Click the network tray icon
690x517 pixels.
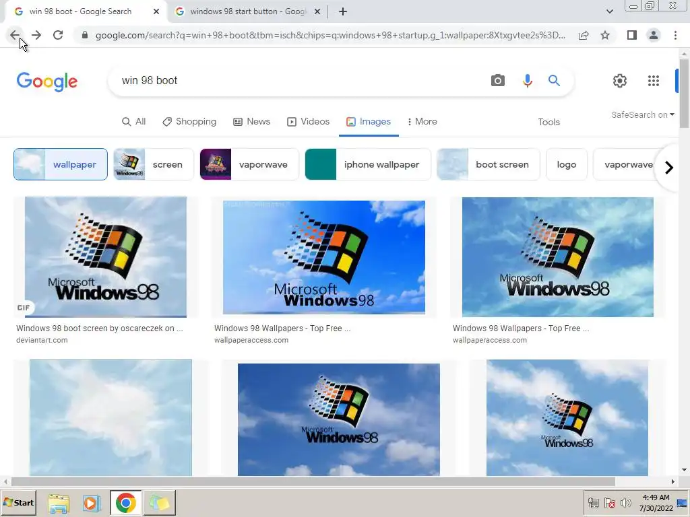(x=594, y=503)
